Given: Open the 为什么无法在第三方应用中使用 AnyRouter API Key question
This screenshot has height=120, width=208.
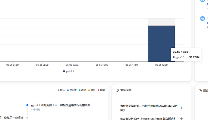Looking at the screenshot, I should [149, 108].
